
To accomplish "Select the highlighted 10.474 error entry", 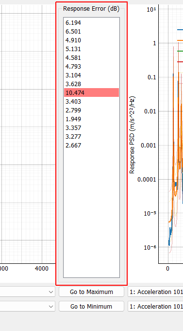I will [91, 92].
